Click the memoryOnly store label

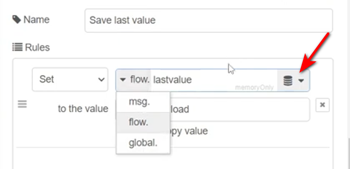coord(254,88)
